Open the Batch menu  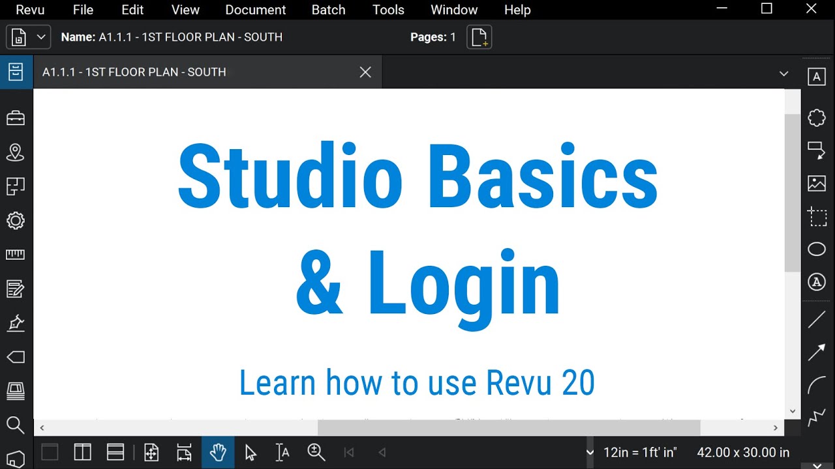click(329, 10)
